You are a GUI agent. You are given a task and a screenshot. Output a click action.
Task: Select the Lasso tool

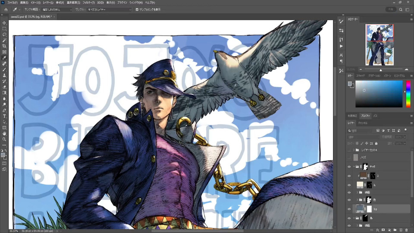point(4,35)
